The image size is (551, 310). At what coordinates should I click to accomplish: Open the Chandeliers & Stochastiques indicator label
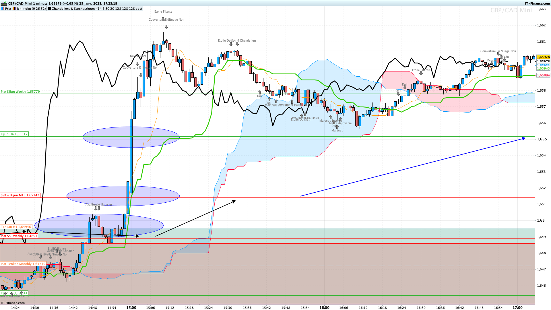pyautogui.click(x=97, y=9)
